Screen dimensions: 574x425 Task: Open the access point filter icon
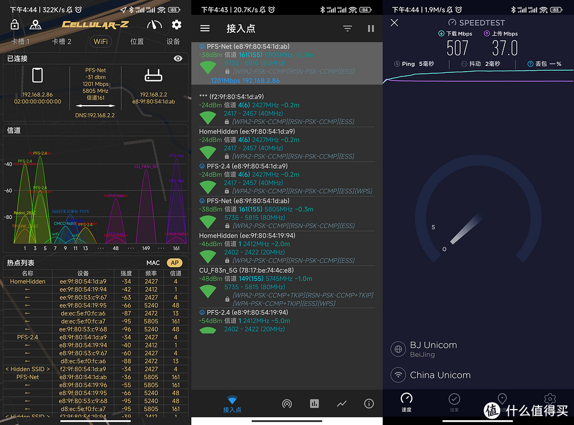(347, 29)
